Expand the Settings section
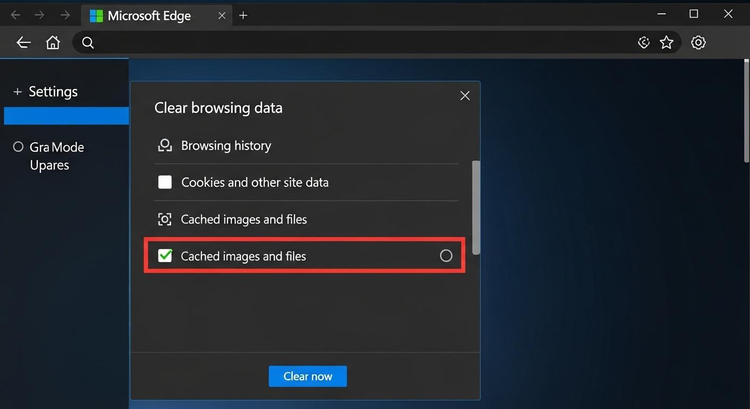This screenshot has width=750, height=409. 18,91
